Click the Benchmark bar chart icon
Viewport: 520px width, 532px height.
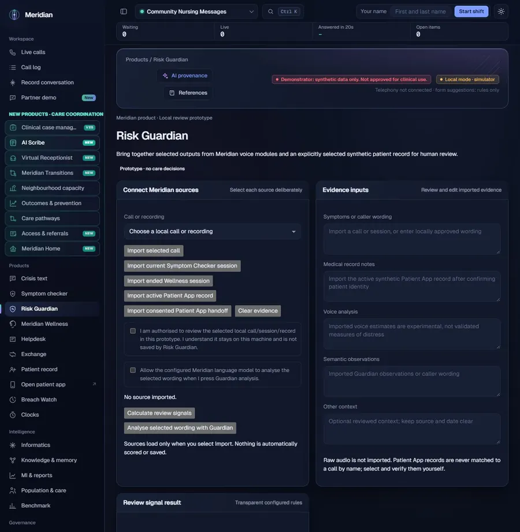coord(13,506)
